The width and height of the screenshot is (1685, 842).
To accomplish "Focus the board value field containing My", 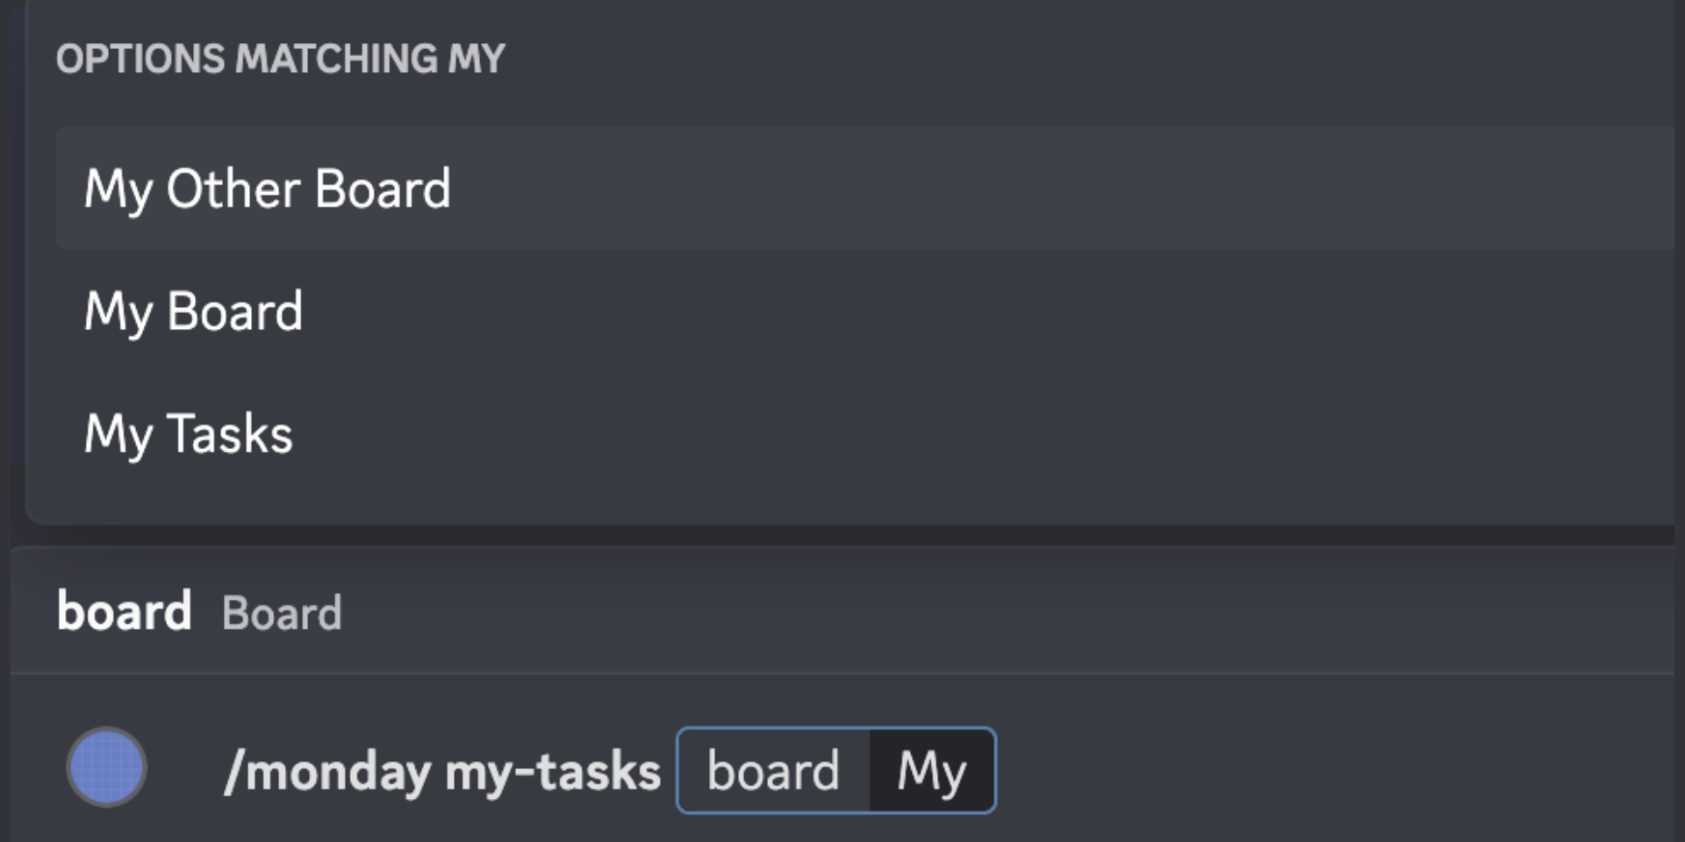I will click(x=931, y=771).
